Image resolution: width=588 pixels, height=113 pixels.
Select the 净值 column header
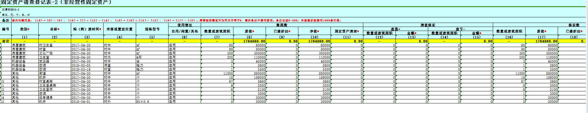(314, 31)
